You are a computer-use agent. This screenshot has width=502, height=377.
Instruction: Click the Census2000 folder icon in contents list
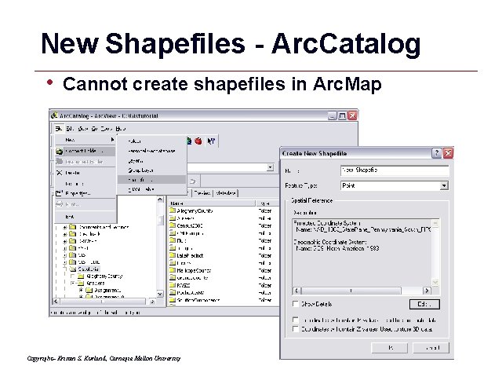tap(173, 225)
